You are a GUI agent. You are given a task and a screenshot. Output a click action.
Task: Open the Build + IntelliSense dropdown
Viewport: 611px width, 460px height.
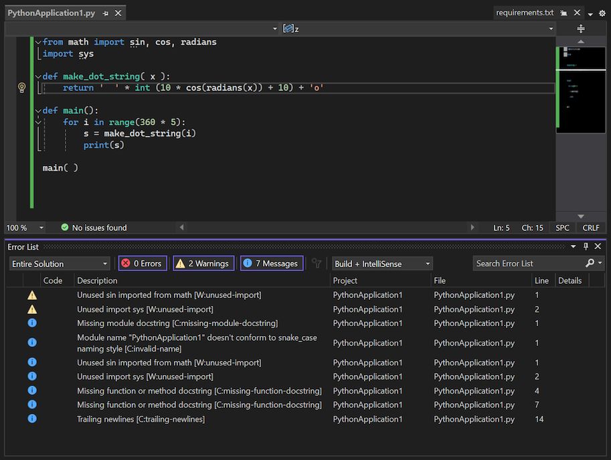[x=382, y=263]
